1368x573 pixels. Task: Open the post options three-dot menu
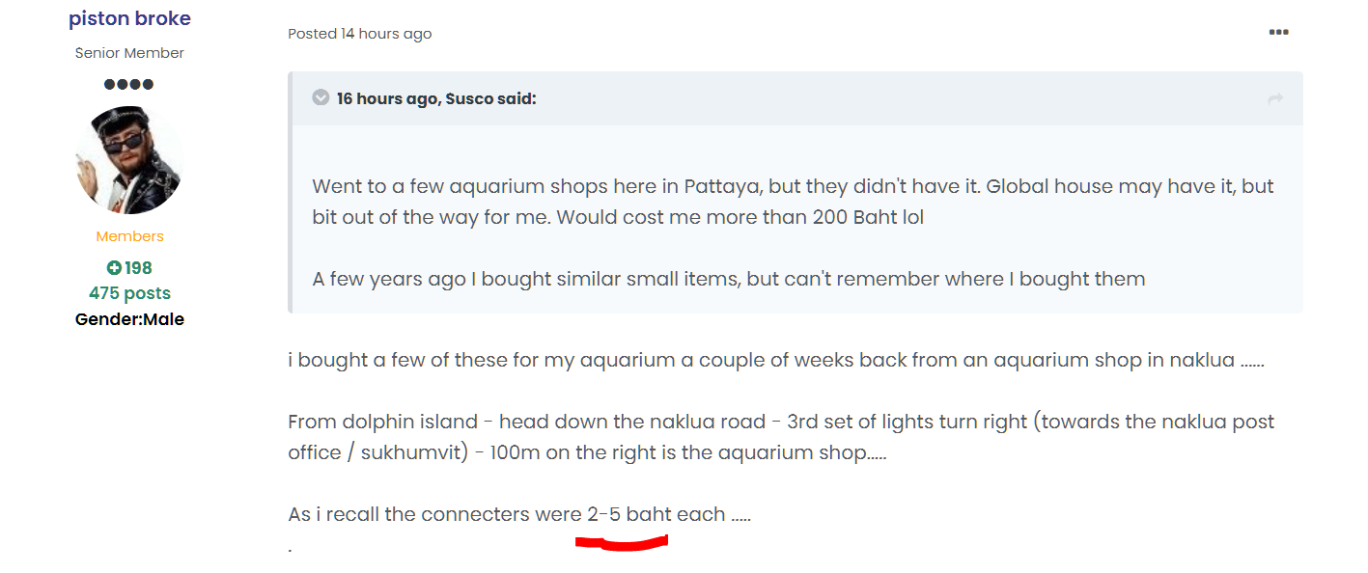click(x=1278, y=33)
